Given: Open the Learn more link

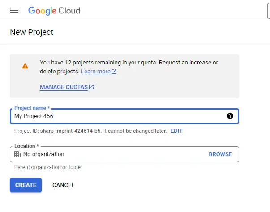Looking at the screenshot, I should point(96,72).
